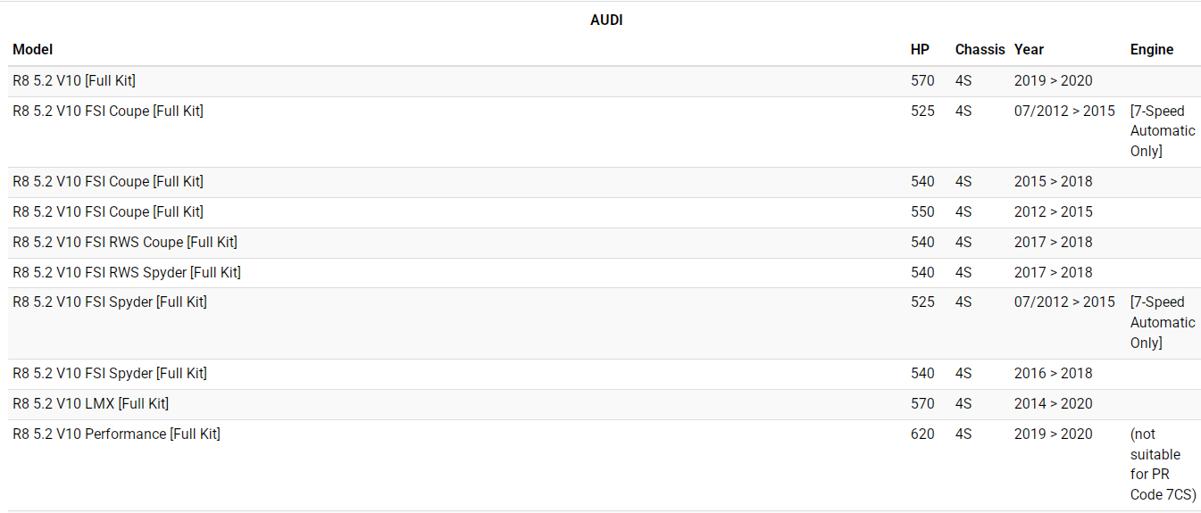Select the R8 FSI RWS Coupe model
Image resolution: width=1201 pixels, height=513 pixels.
click(125, 242)
